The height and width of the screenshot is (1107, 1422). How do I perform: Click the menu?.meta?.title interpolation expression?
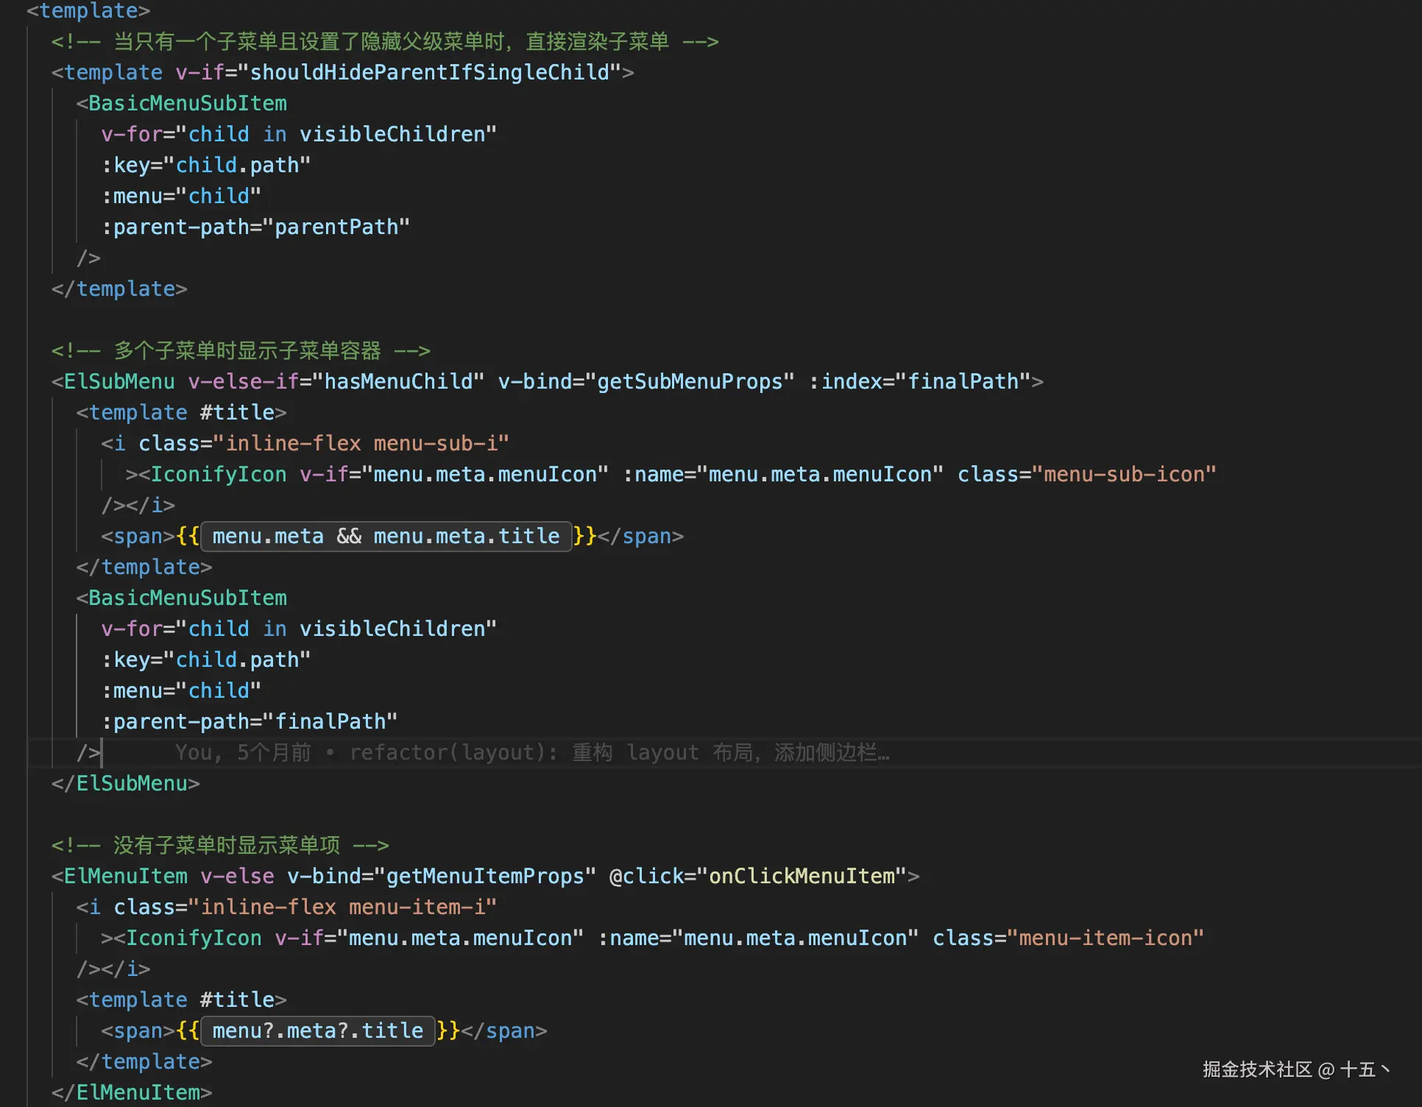[x=317, y=1030]
